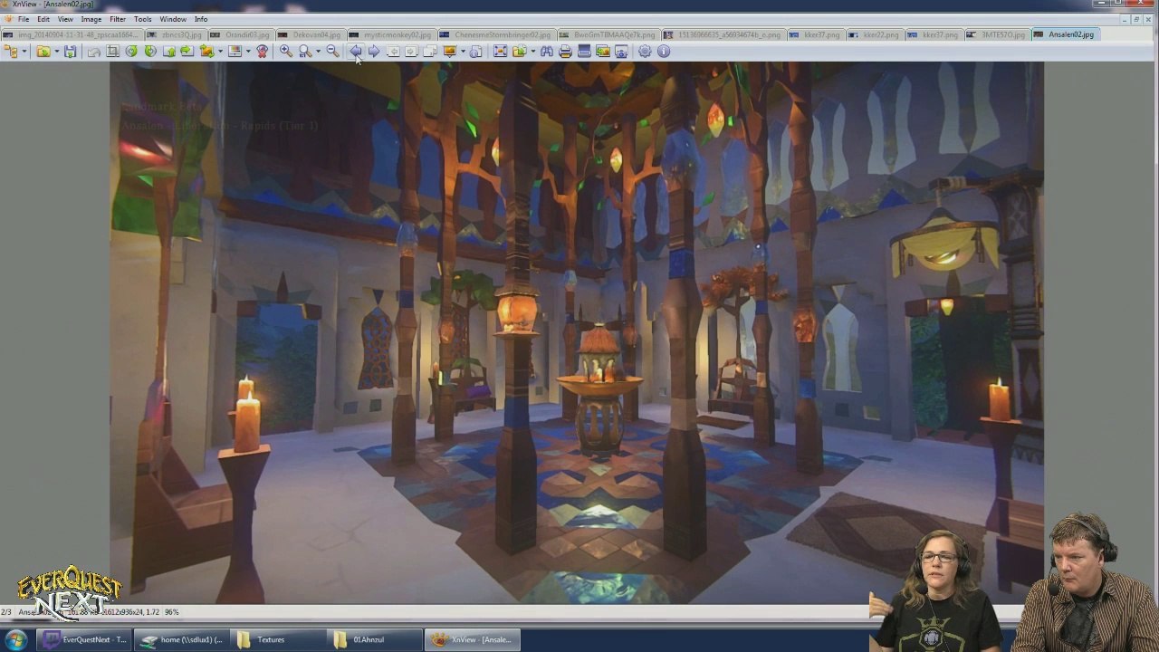Zoom in with the magnifier plus icon

285,52
